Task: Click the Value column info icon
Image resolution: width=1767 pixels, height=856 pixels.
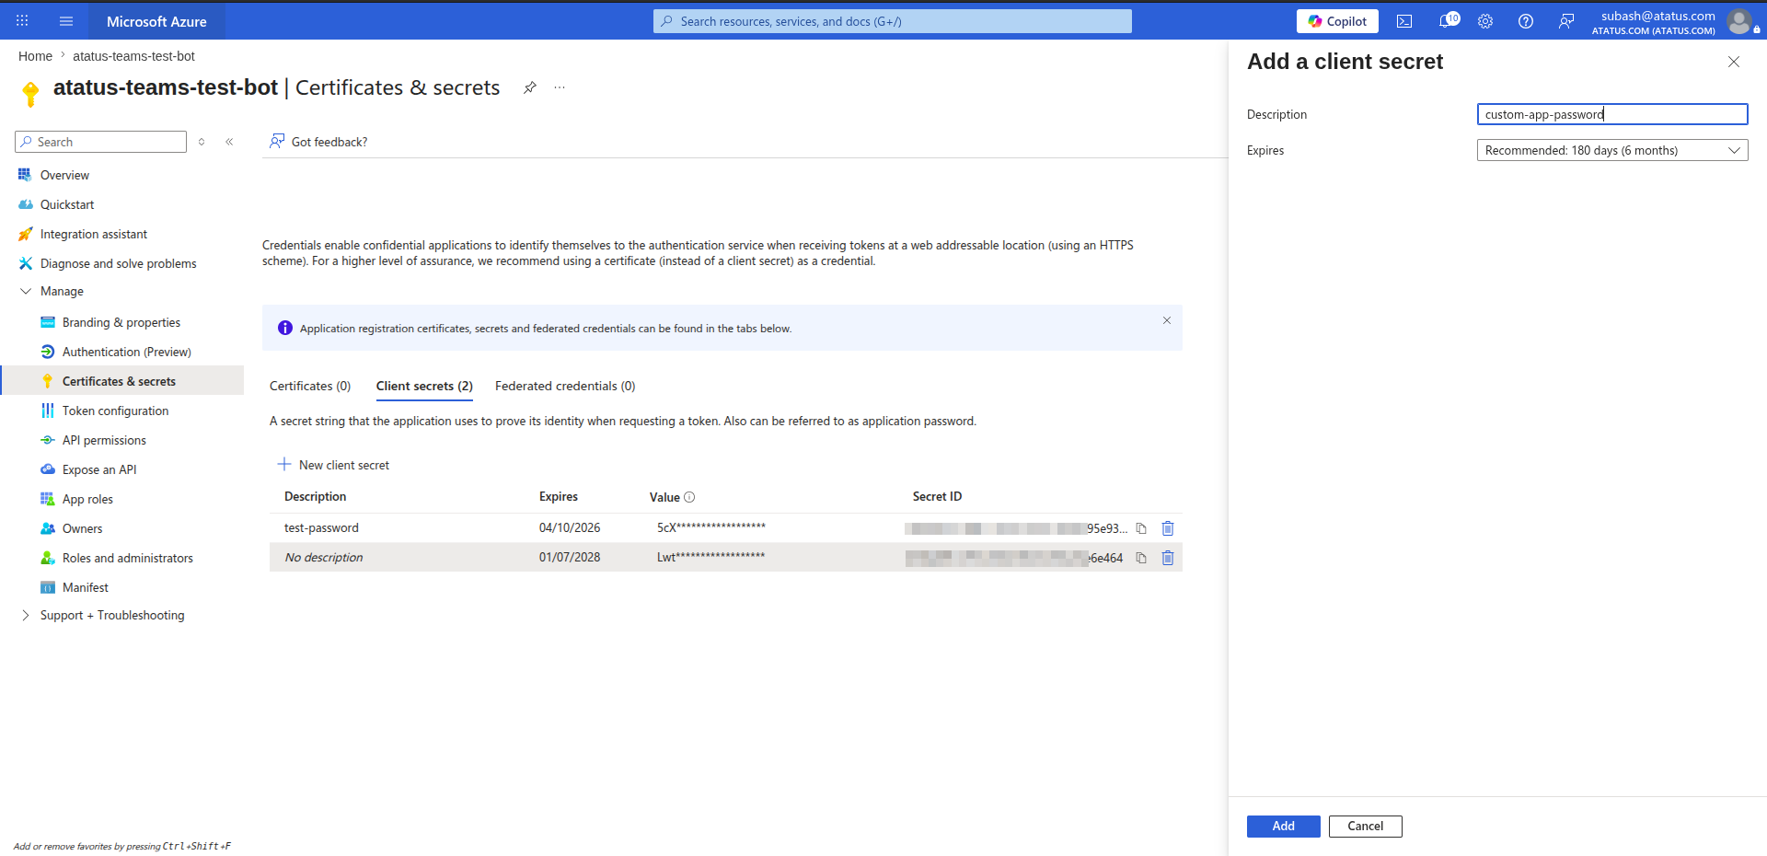Action: [689, 497]
